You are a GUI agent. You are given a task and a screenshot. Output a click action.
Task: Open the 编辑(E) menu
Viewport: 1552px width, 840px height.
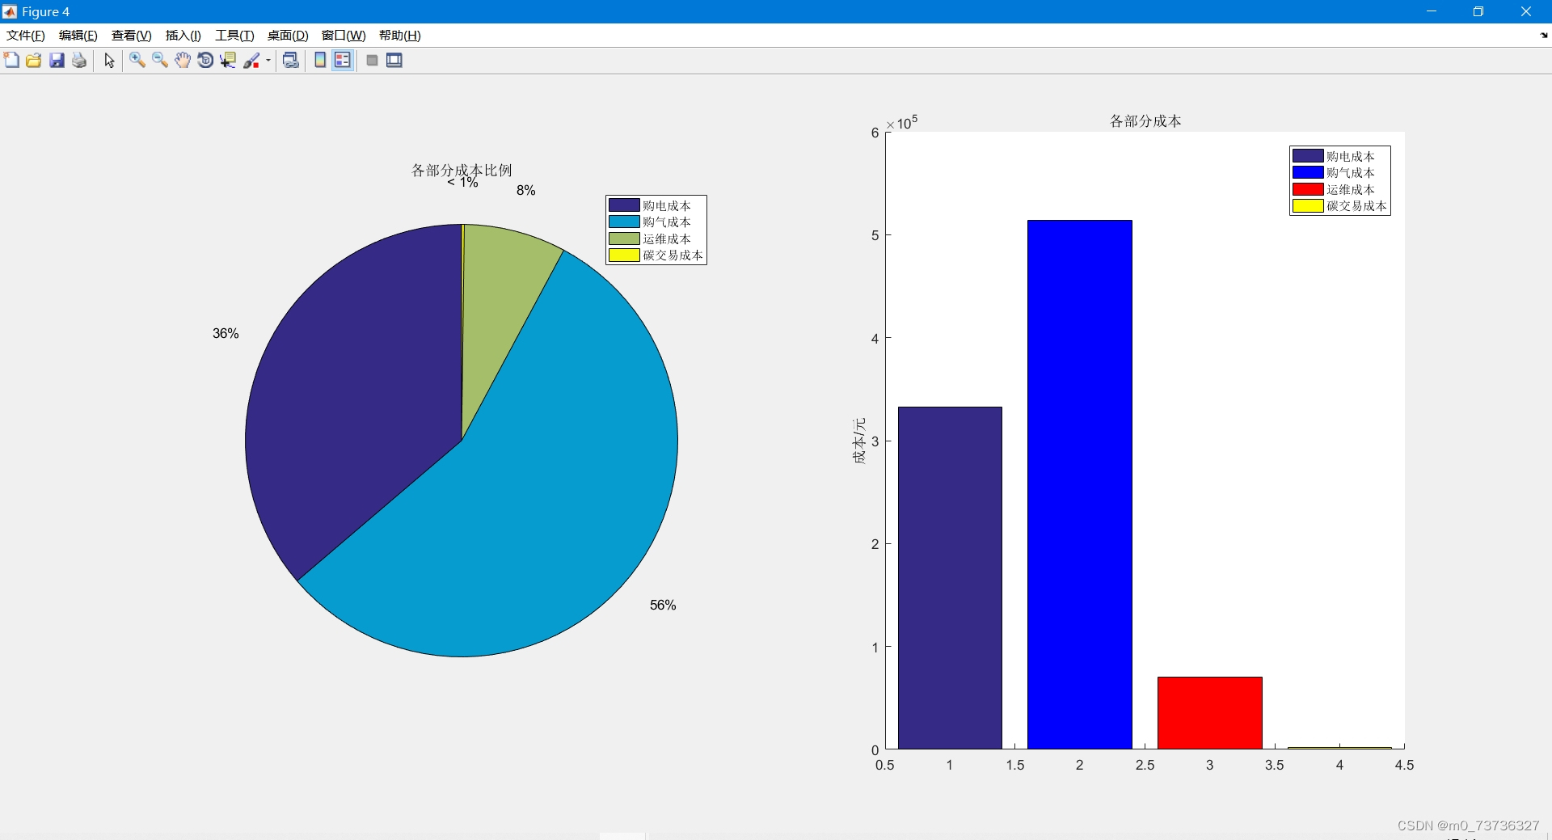(x=78, y=36)
